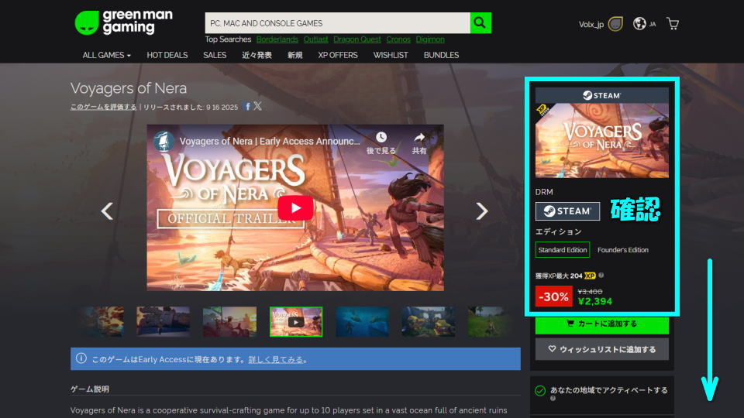744x418 pixels.
Task: Select the underwater blue screenshot thumbnail
Action: pos(362,322)
